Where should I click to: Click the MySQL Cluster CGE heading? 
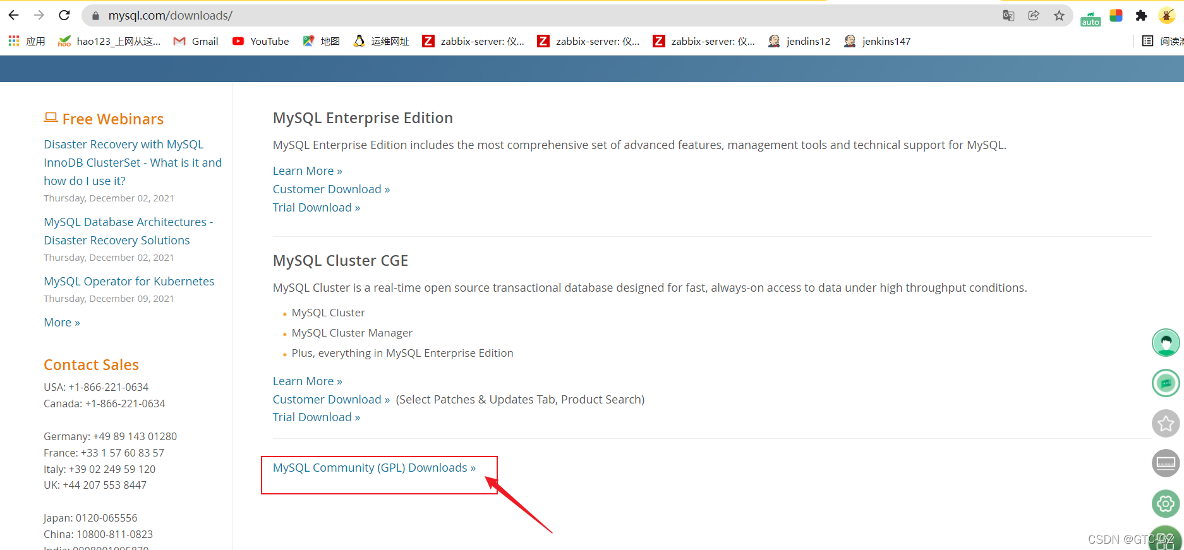[x=341, y=260]
